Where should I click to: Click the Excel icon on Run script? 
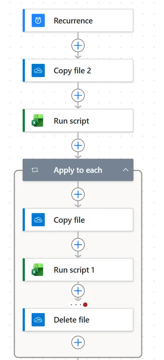click(x=38, y=121)
